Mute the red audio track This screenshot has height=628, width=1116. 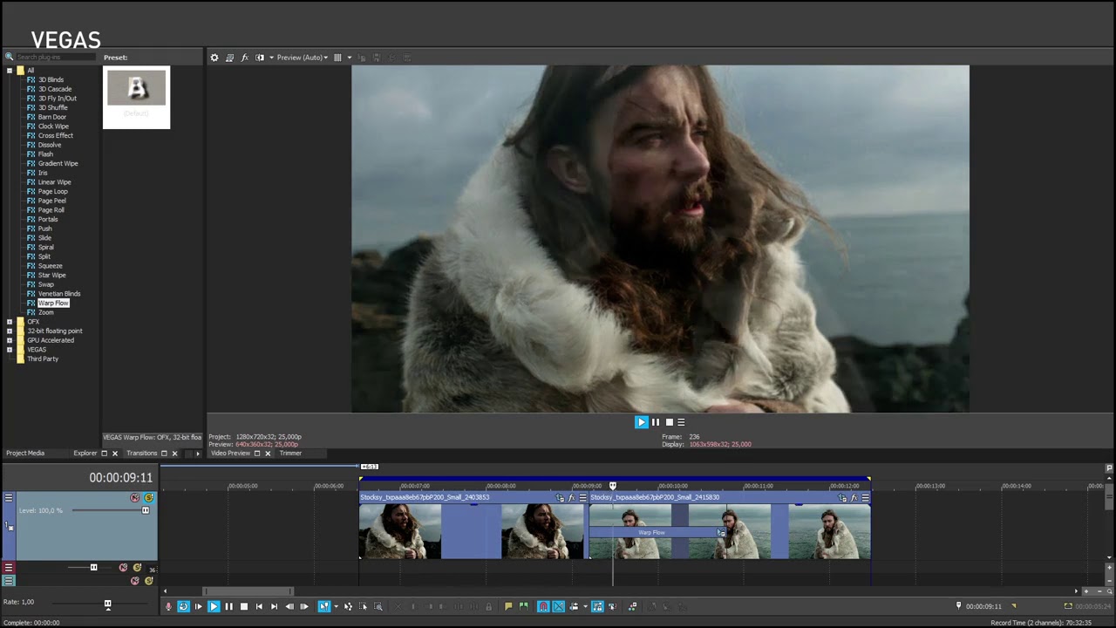[x=123, y=568]
